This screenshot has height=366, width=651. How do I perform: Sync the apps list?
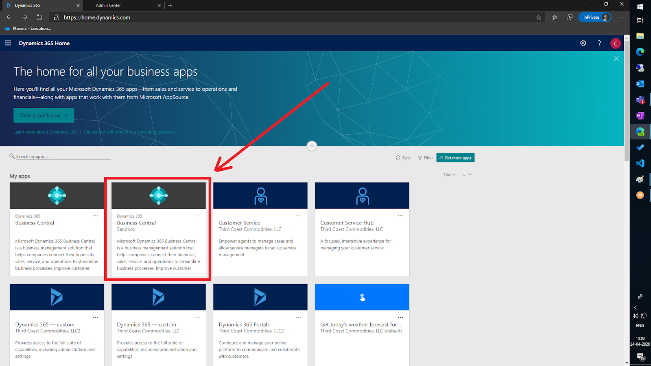403,158
